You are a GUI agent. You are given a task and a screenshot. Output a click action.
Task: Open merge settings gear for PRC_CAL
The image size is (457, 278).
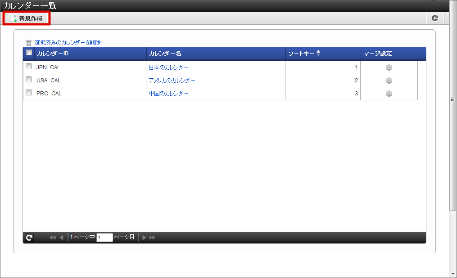[389, 94]
